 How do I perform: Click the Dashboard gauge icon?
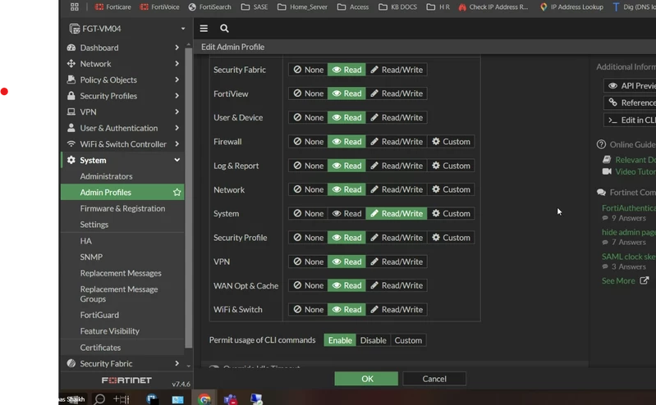(x=71, y=48)
